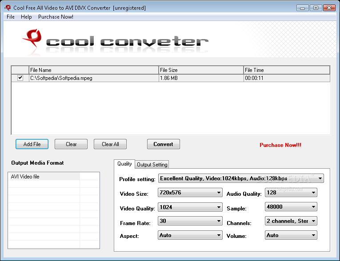
Task: Click the cool conveter logo banner
Action: pos(115,41)
